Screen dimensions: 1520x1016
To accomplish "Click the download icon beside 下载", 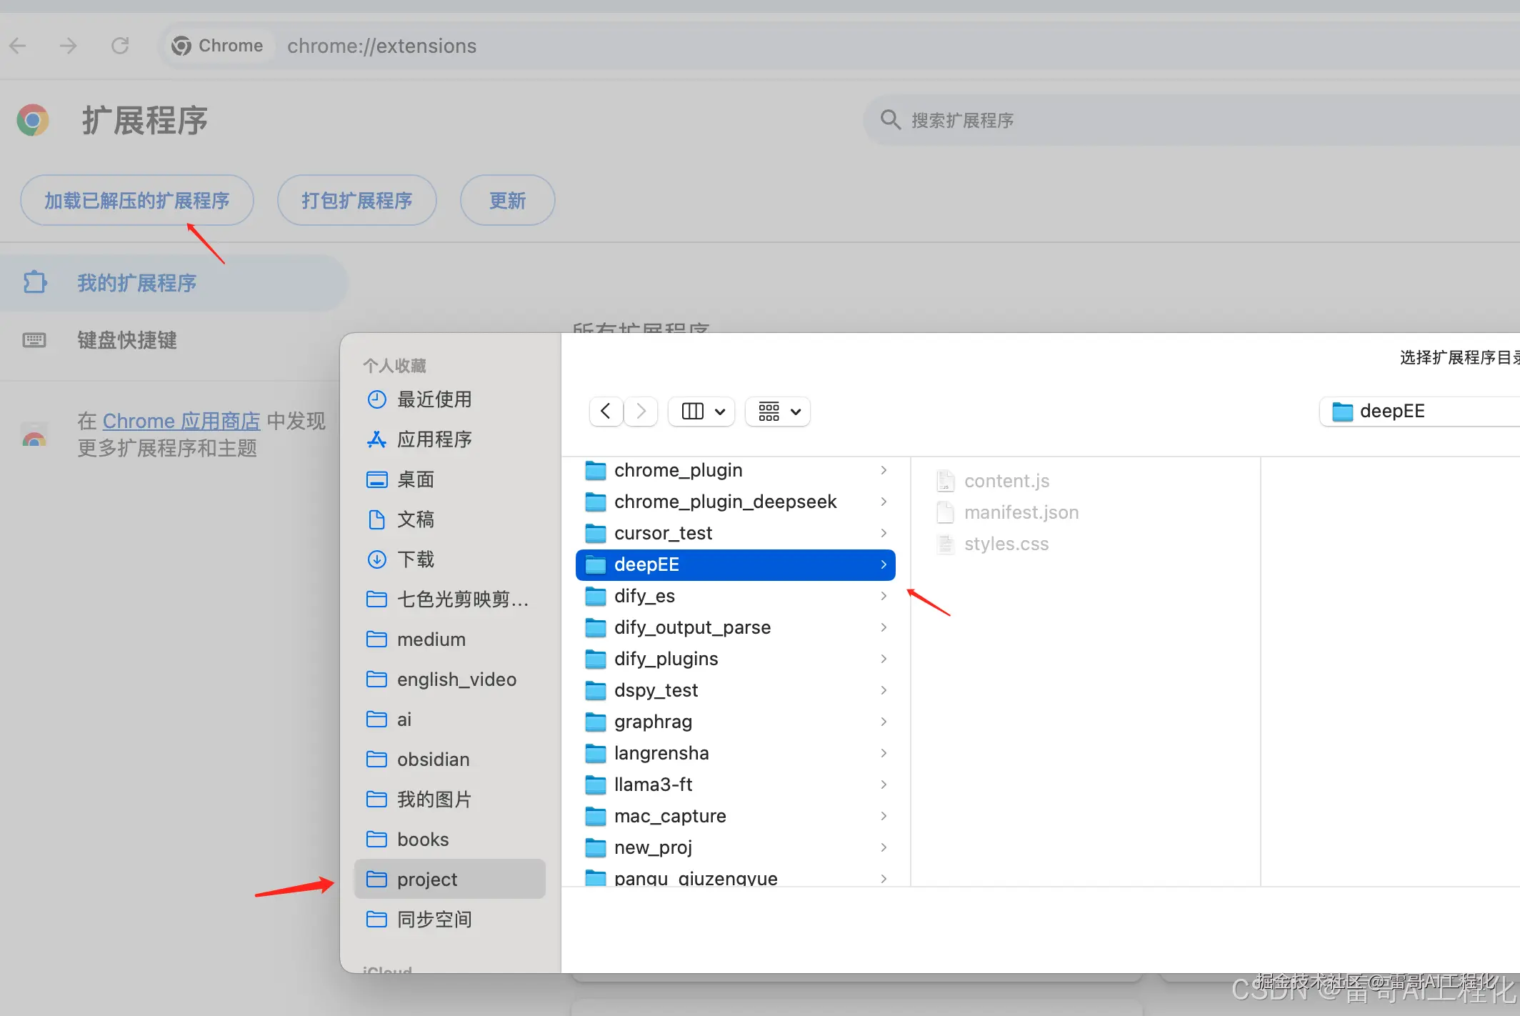I will (376, 559).
